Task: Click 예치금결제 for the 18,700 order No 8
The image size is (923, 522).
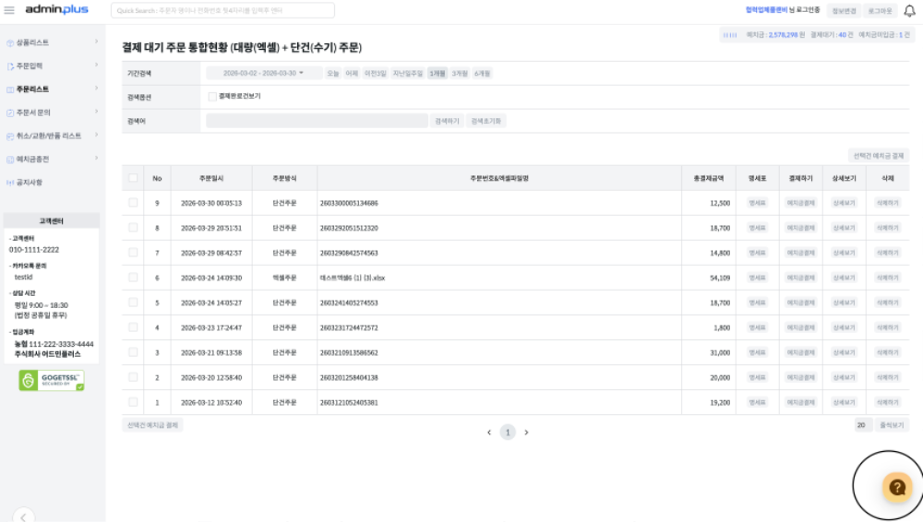Action: coord(800,228)
